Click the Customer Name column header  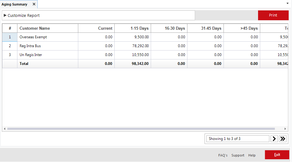pos(48,28)
